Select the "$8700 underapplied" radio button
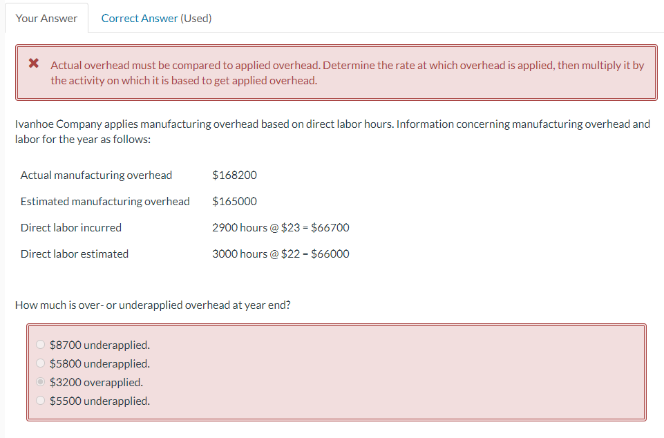This screenshot has width=664, height=438. click(41, 343)
